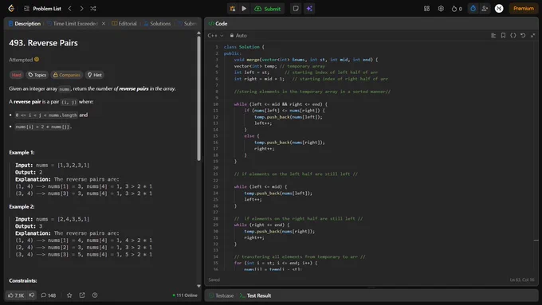Go to next problem arrow
Viewport: 542px width, 305px height.
coord(81,9)
